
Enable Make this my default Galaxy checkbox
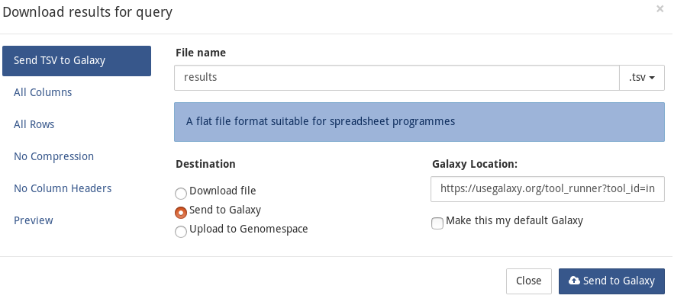coord(437,223)
